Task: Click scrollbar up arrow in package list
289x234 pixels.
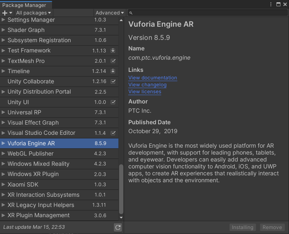Action: (x=121, y=20)
